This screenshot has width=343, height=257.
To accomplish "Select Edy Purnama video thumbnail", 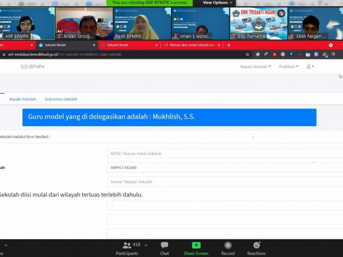I will click(258, 23).
